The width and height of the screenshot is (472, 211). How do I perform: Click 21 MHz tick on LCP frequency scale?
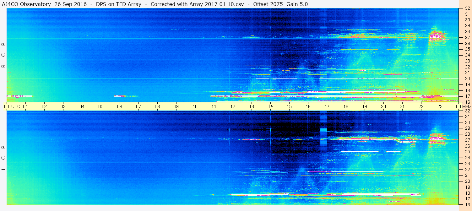pos(467,175)
